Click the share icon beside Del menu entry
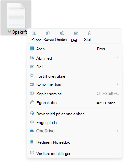130x167 pixels. pos(32,66)
